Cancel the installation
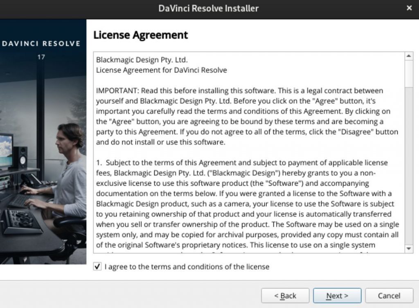Image resolution: width=419 pixels, height=308 pixels. click(x=389, y=295)
